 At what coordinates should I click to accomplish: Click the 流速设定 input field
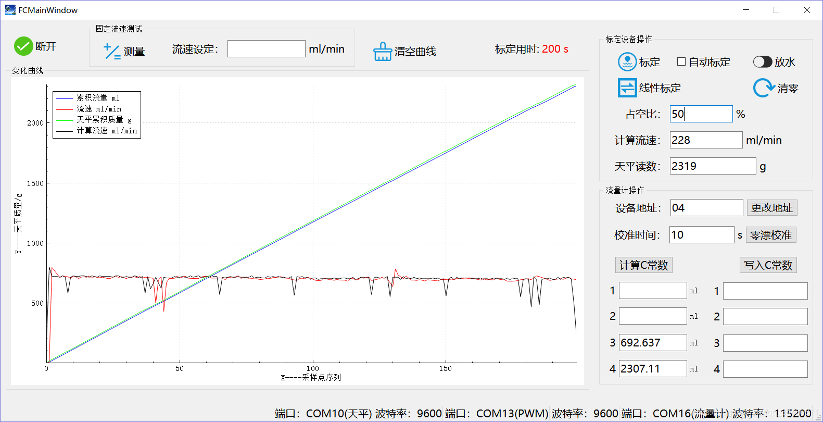coord(267,49)
